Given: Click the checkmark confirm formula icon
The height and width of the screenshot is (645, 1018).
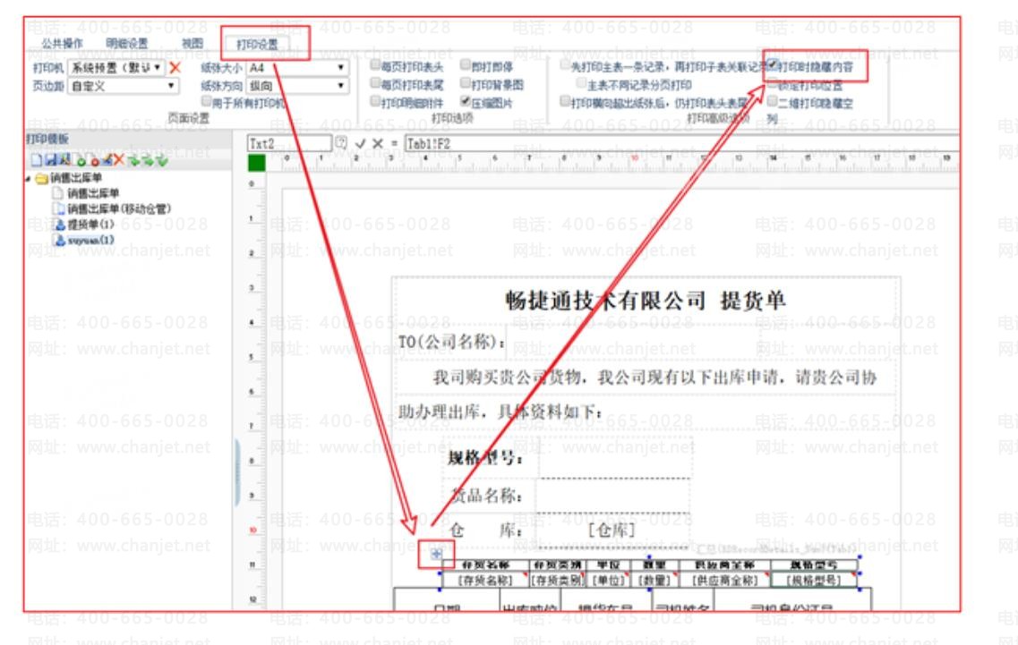Looking at the screenshot, I should pos(360,143).
